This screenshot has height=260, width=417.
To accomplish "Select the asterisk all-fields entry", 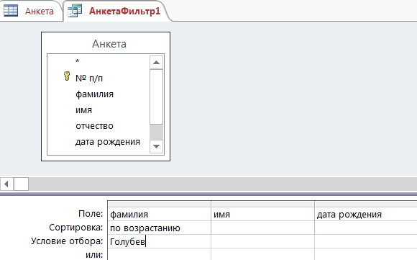I will [x=77, y=62].
